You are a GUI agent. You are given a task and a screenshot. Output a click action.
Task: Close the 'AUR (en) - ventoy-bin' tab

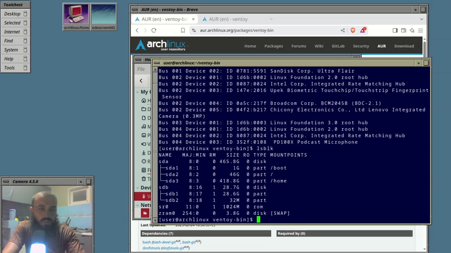pyautogui.click(x=193, y=19)
